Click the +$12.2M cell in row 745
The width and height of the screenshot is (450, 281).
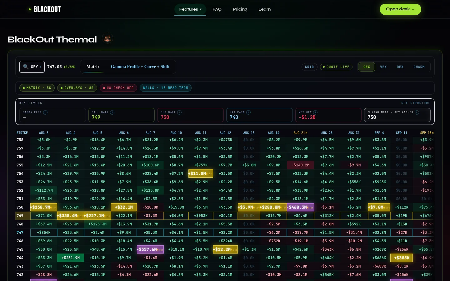tap(225, 249)
